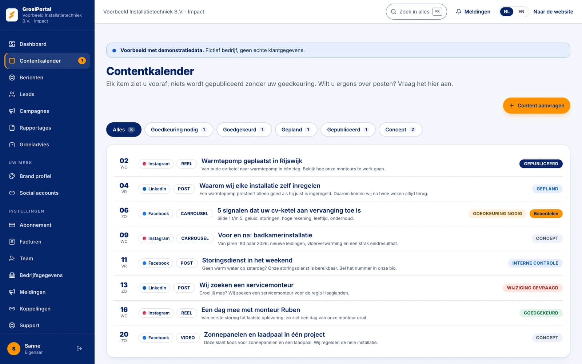Select the NL language option
Screen dimensions: 582x364
click(x=507, y=12)
